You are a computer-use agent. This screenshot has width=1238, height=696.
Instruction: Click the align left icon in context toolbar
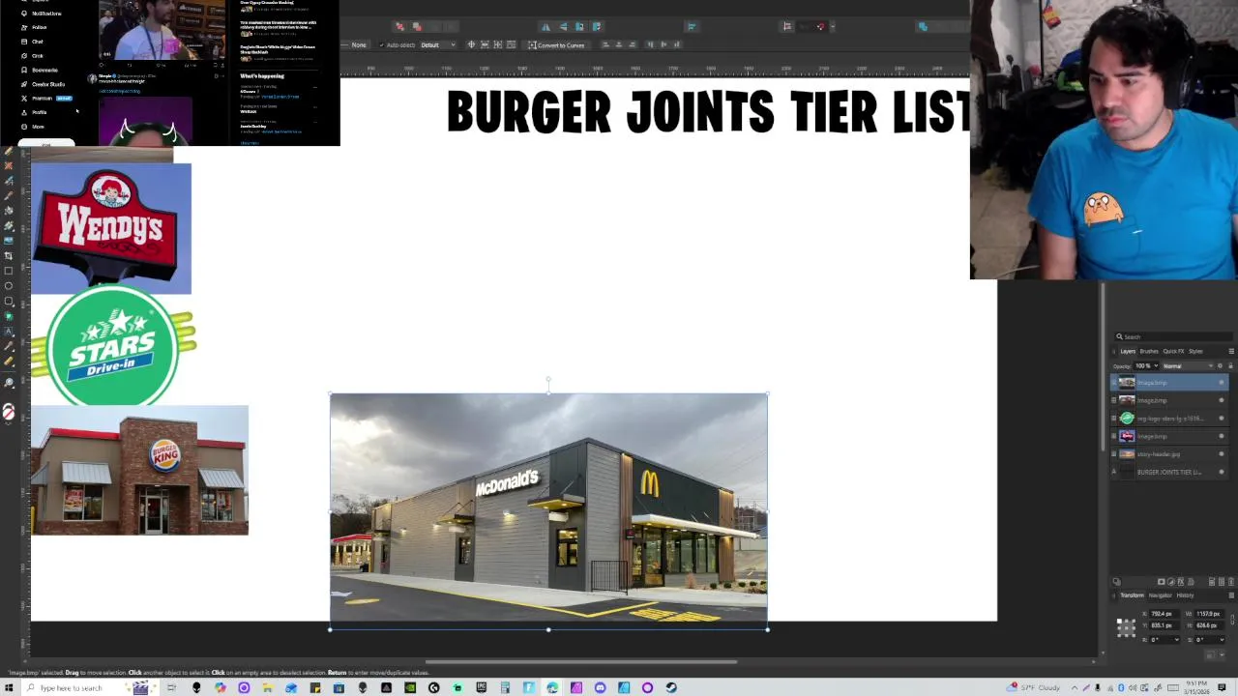point(605,44)
